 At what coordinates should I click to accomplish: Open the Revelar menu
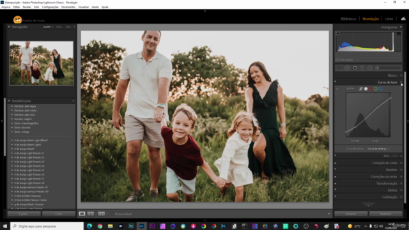tap(27, 7)
